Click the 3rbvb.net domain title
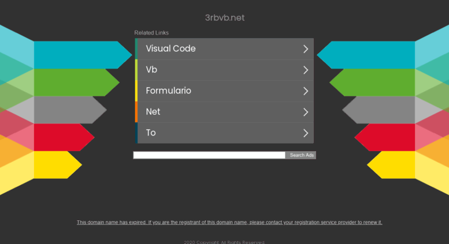The height and width of the screenshot is (244, 449). click(x=224, y=18)
